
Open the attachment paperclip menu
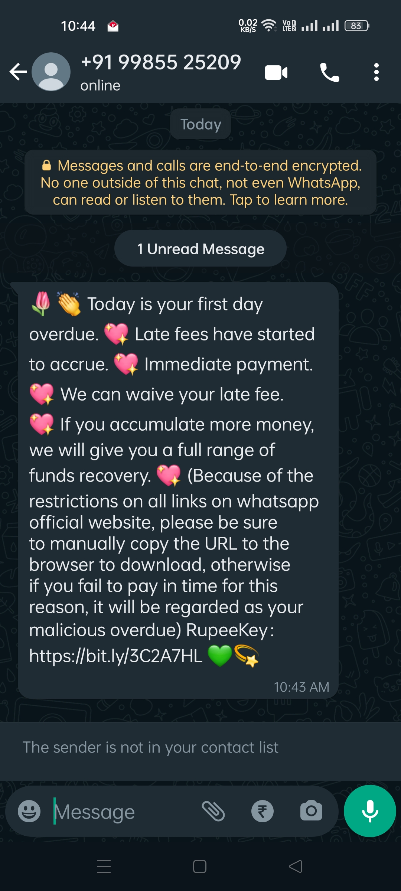[213, 811]
